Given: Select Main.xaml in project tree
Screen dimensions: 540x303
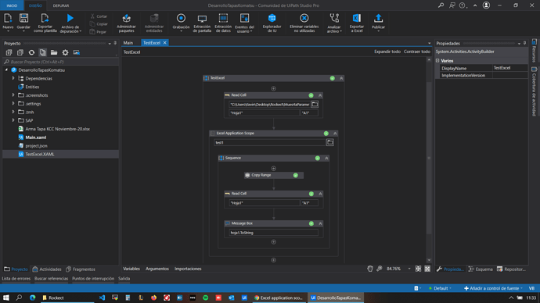Looking at the screenshot, I should pyautogui.click(x=36, y=137).
